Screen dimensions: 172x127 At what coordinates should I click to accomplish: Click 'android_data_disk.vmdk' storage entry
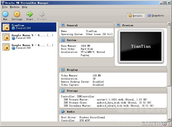[124, 103]
